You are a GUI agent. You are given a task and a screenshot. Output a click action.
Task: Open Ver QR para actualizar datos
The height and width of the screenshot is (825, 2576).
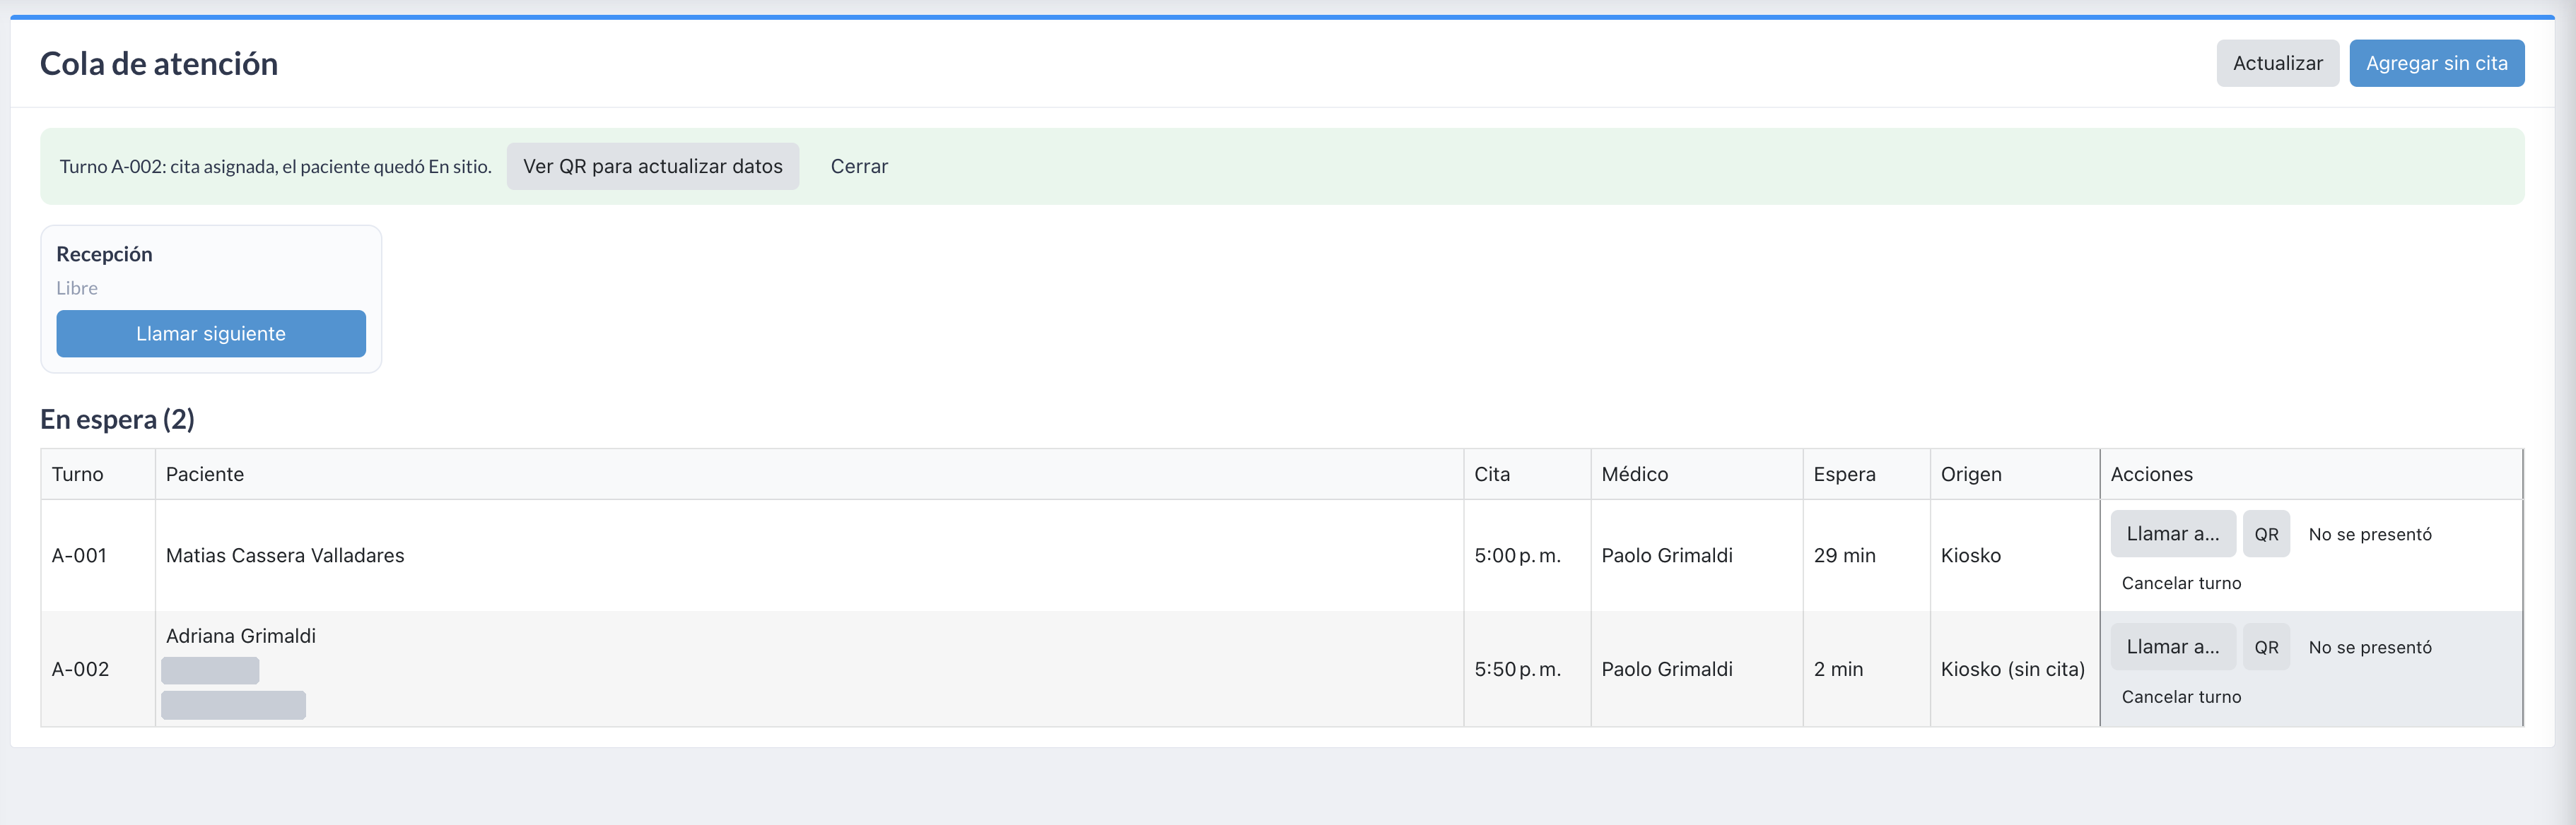coord(652,166)
